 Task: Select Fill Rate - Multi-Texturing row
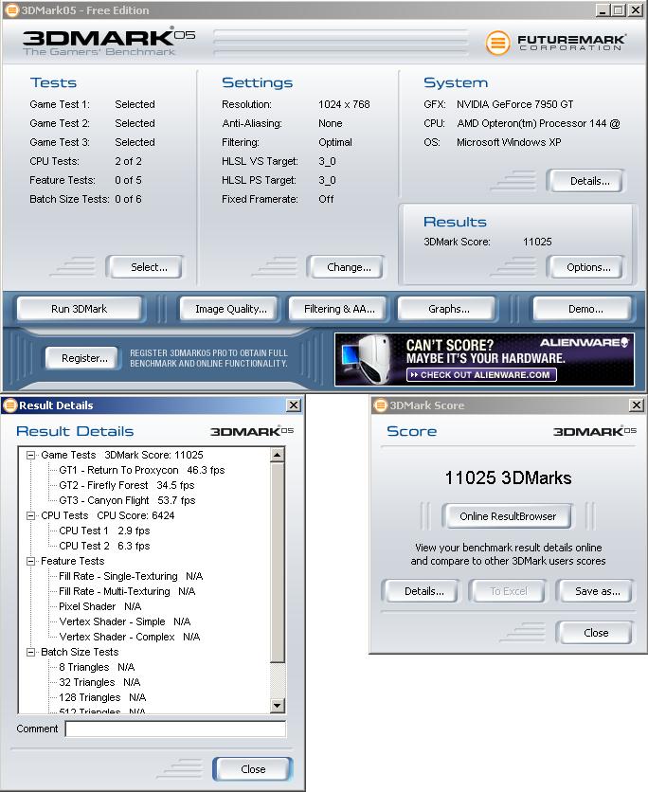[127, 591]
